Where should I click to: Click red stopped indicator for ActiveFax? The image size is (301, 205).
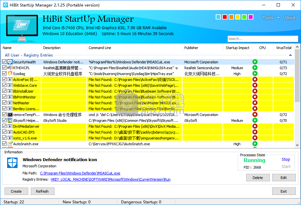pyautogui.click(x=255, y=79)
